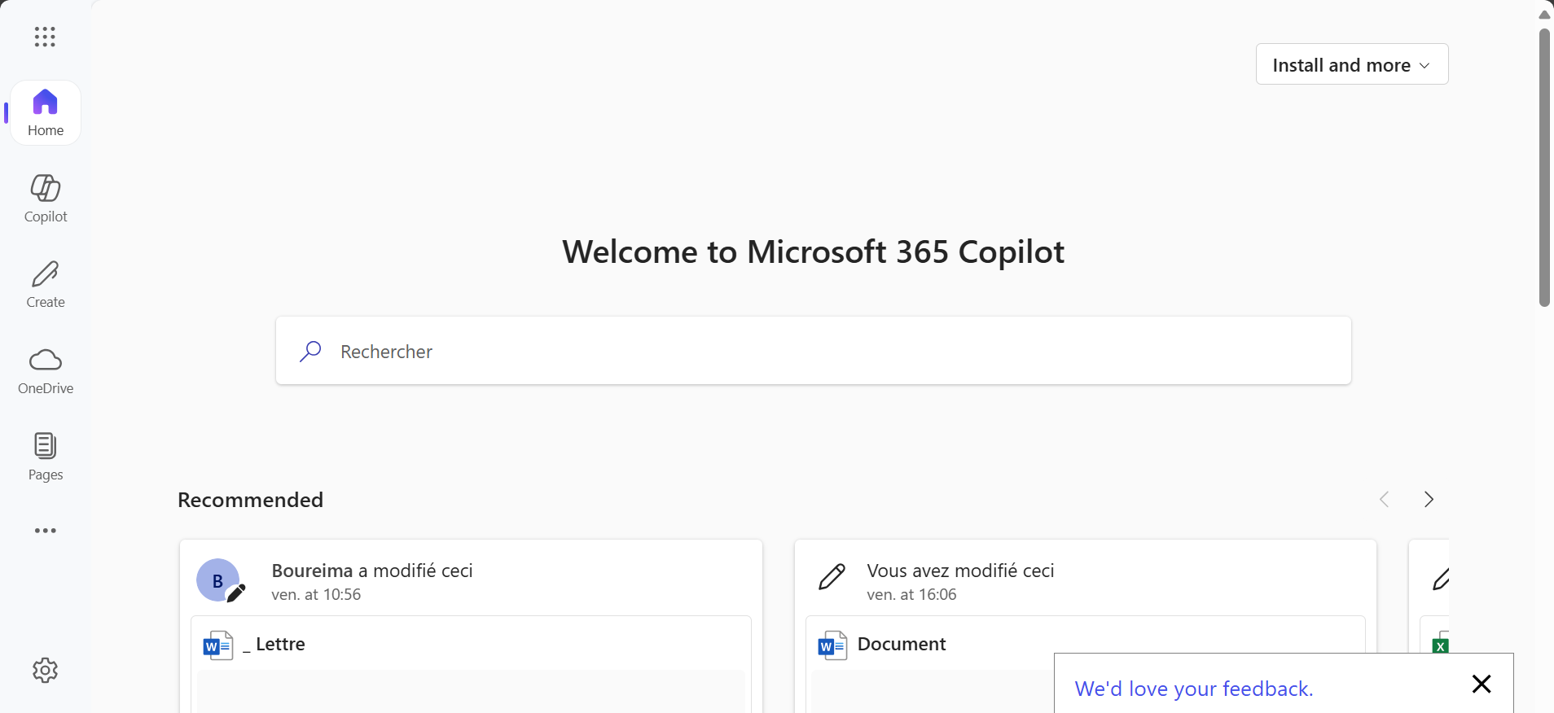Open OneDrive cloud icon in sidebar

(46, 370)
